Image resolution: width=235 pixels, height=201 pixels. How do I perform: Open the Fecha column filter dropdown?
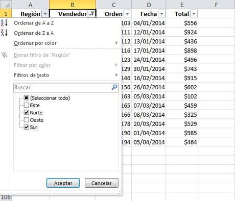tap(162, 14)
